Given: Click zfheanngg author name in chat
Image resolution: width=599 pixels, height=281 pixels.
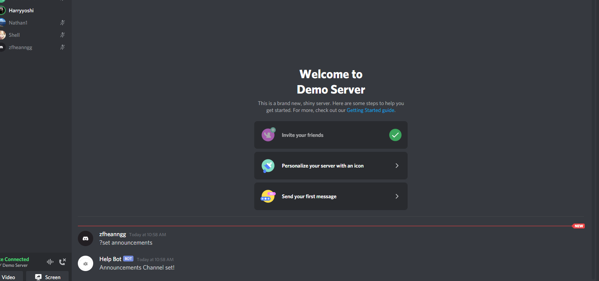Looking at the screenshot, I should coord(112,234).
